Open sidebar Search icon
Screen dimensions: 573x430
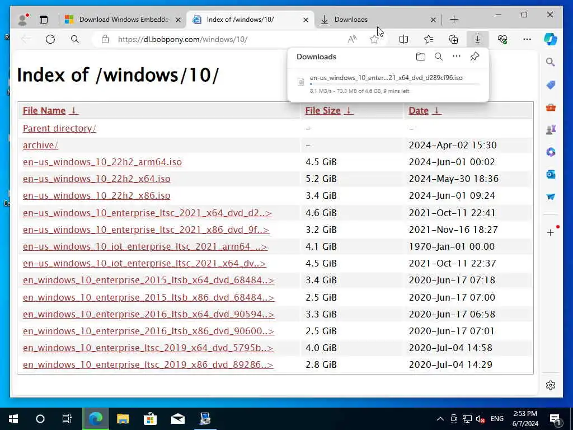[551, 62]
